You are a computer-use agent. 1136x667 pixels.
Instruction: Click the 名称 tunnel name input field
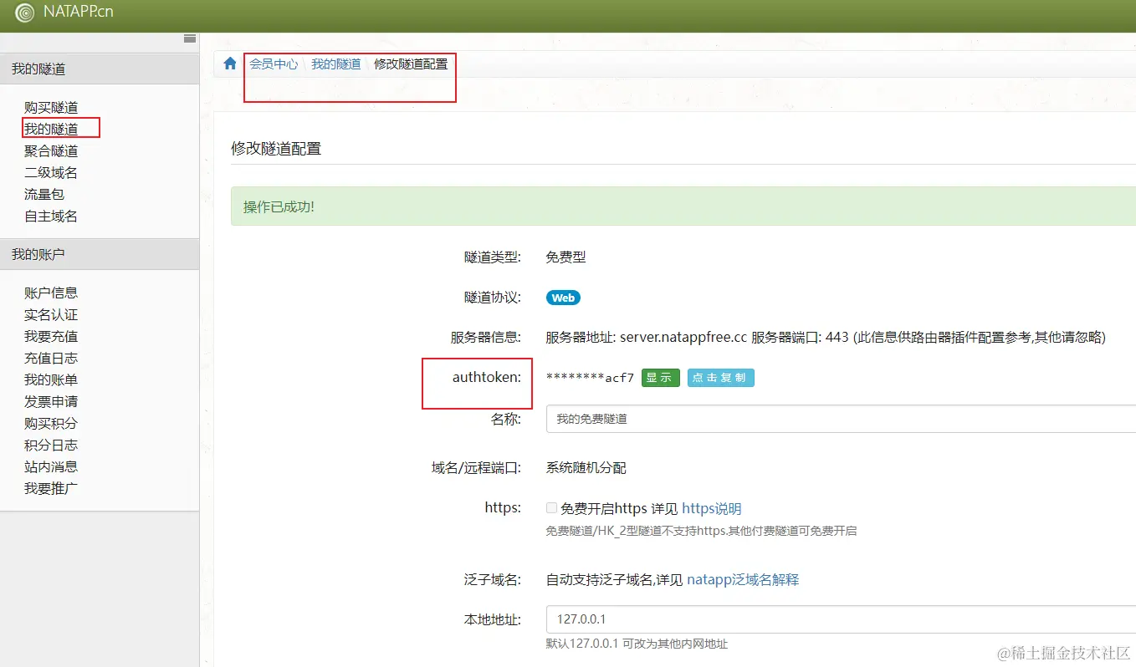[x=841, y=419]
